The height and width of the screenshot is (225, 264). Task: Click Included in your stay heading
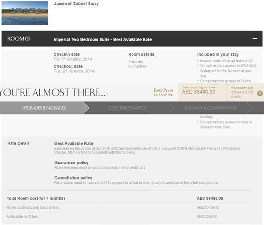click(x=218, y=54)
